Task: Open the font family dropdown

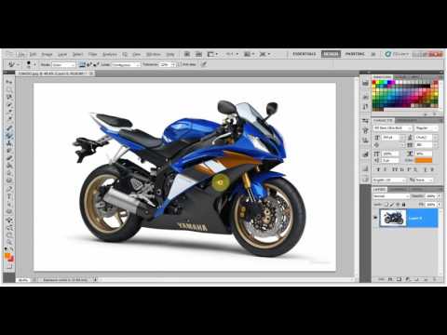Action: [x=393, y=127]
